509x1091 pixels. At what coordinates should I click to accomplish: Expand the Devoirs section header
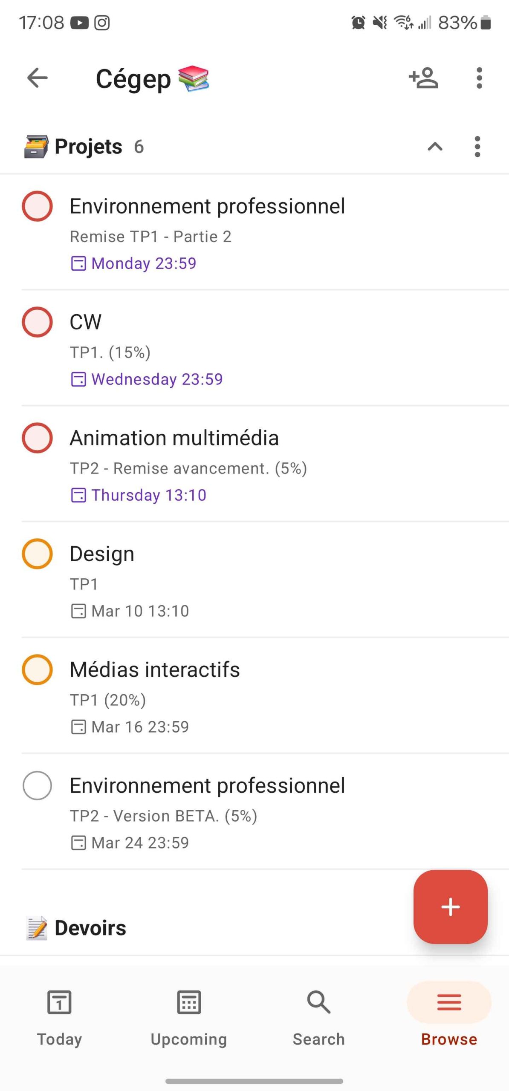[90, 928]
